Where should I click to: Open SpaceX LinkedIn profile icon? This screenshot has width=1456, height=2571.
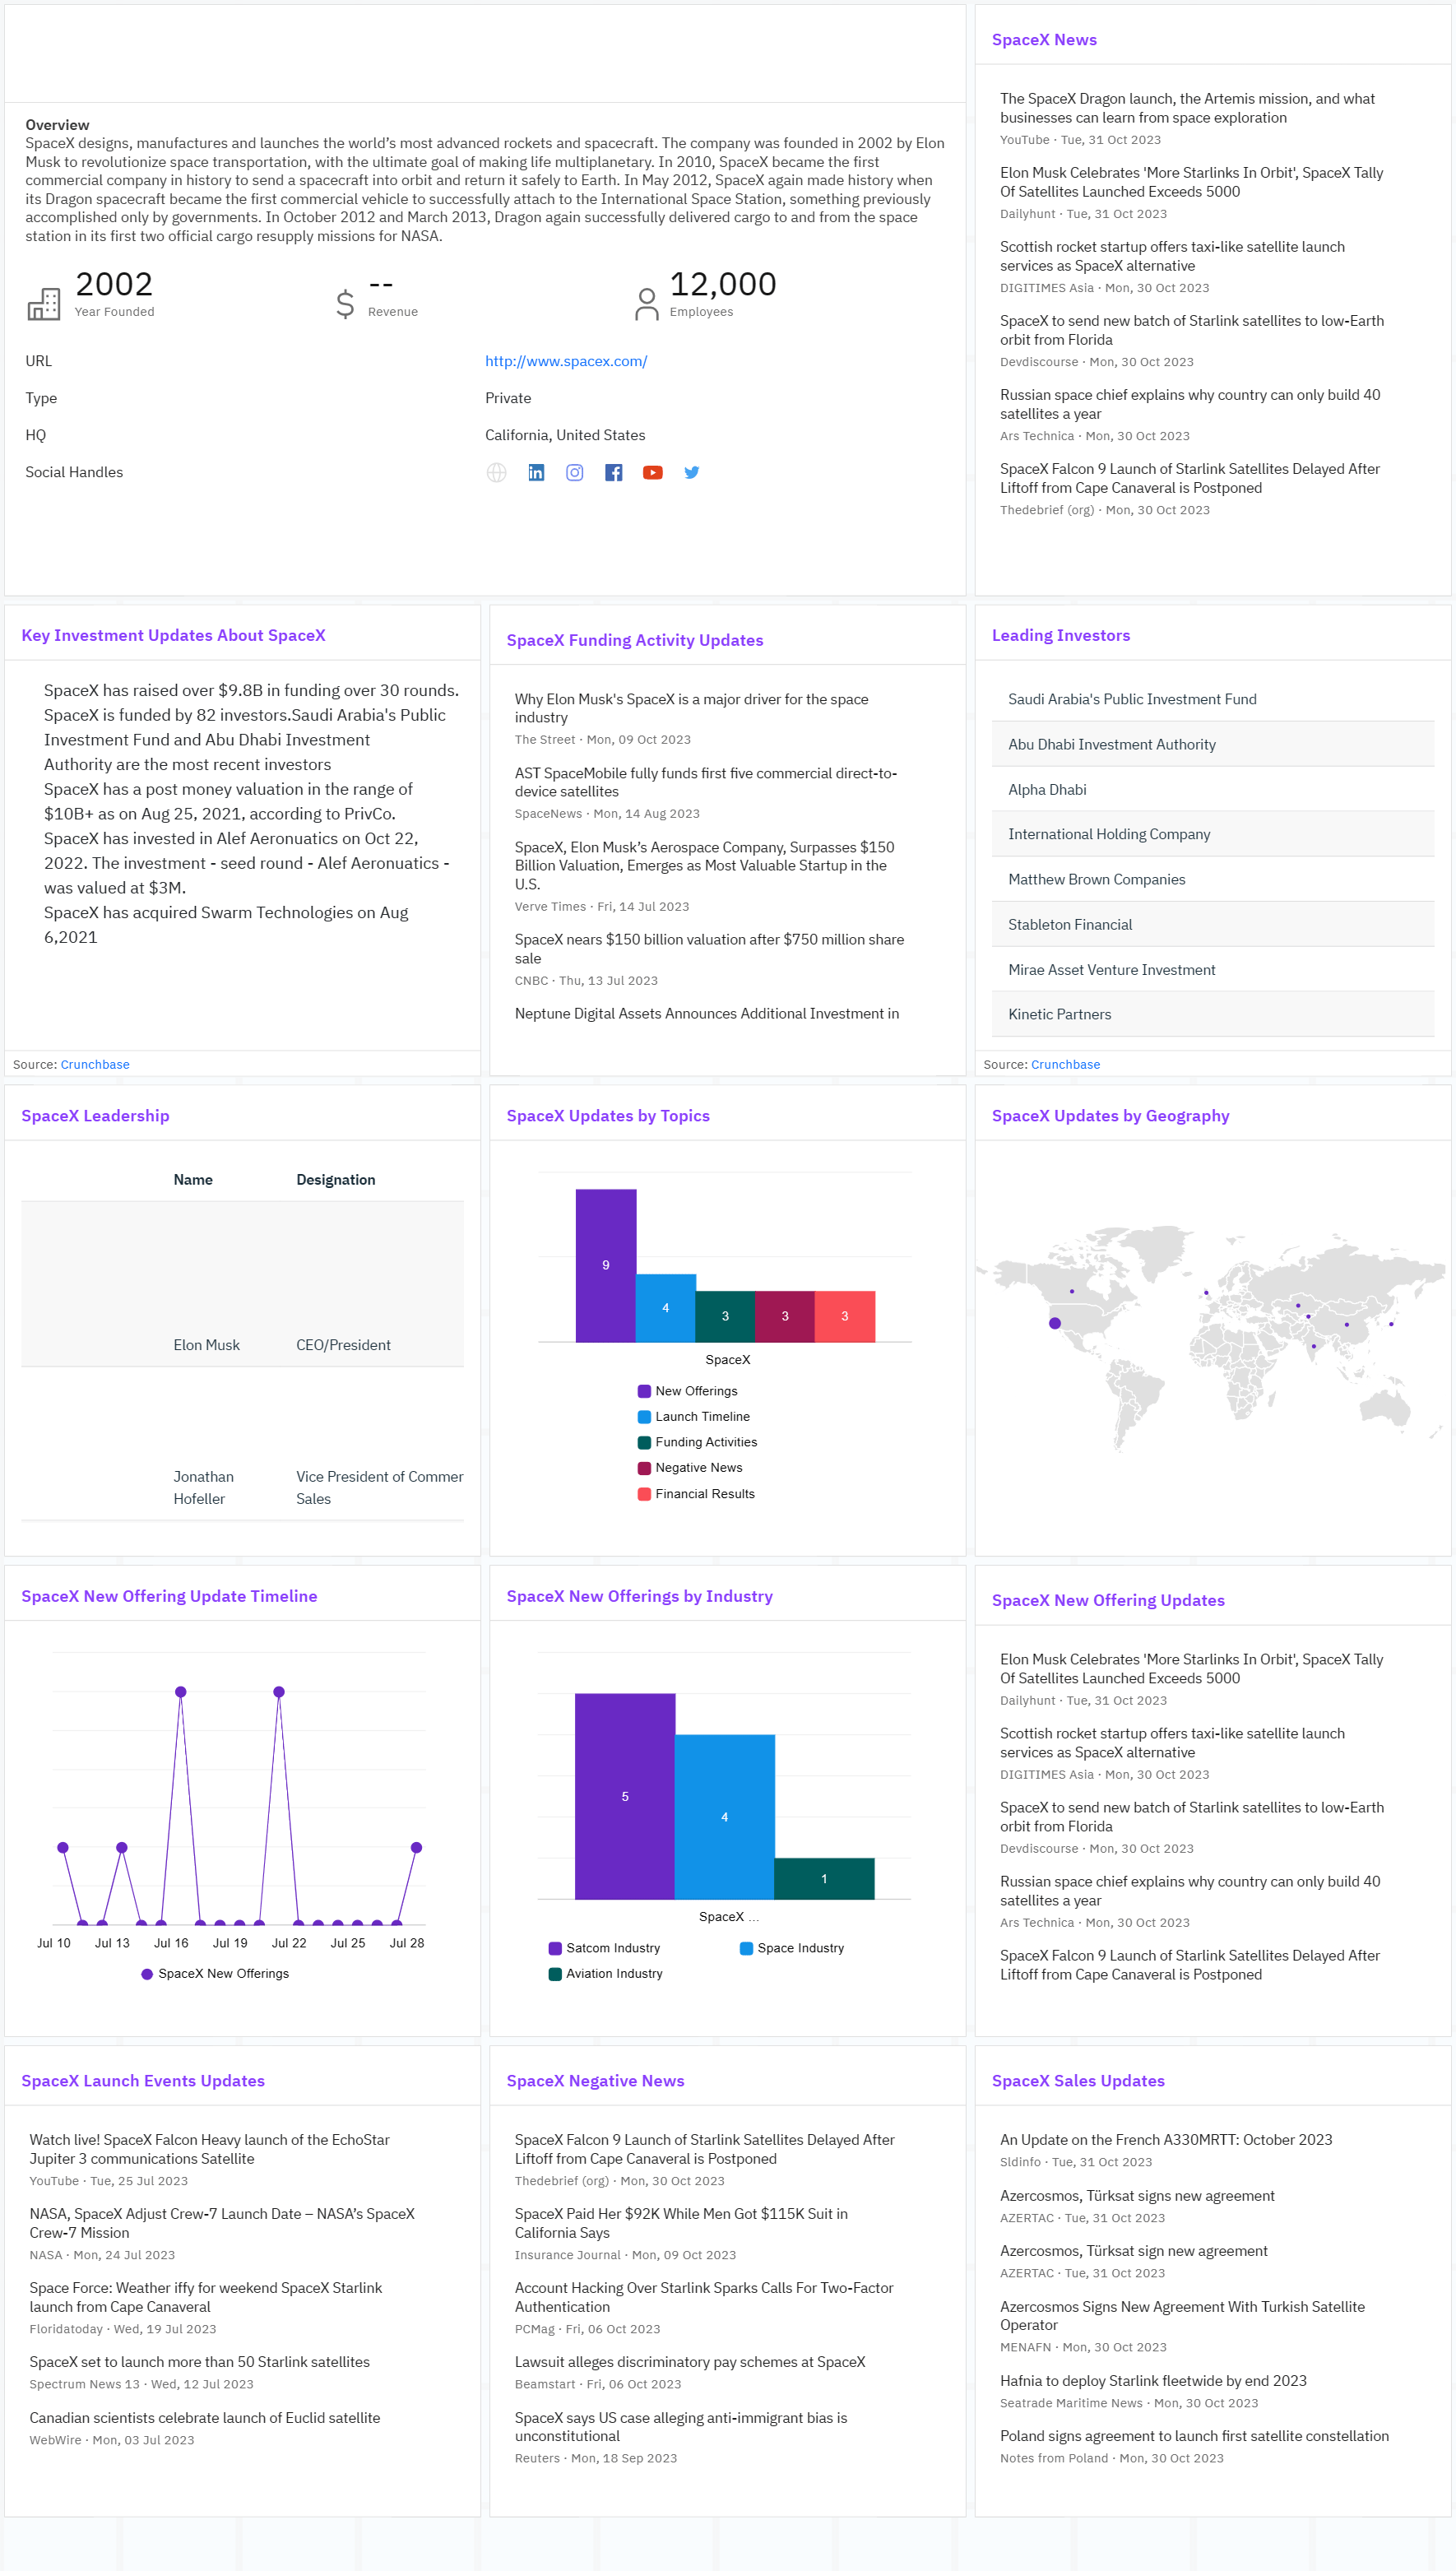[536, 473]
